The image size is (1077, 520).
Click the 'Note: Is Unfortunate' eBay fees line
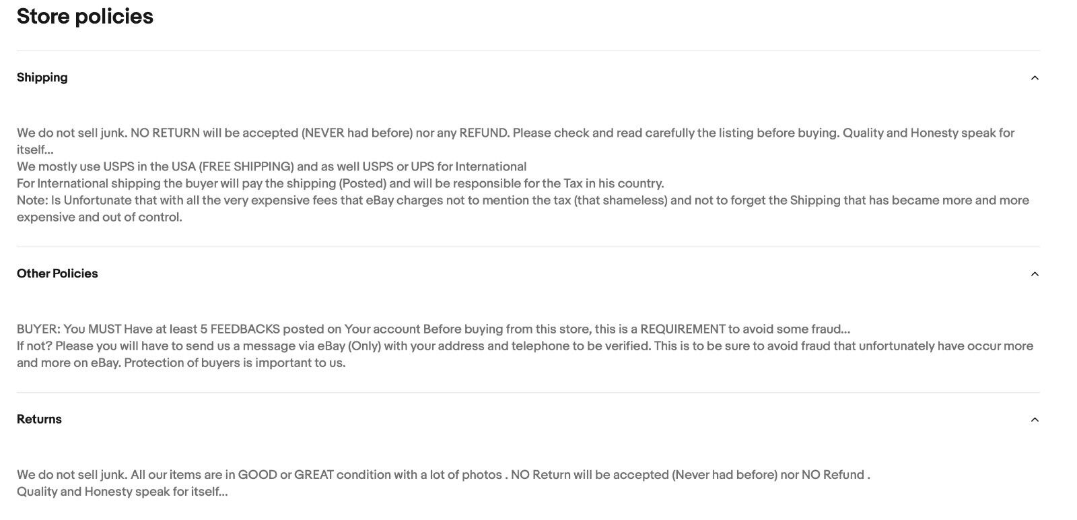click(x=523, y=200)
